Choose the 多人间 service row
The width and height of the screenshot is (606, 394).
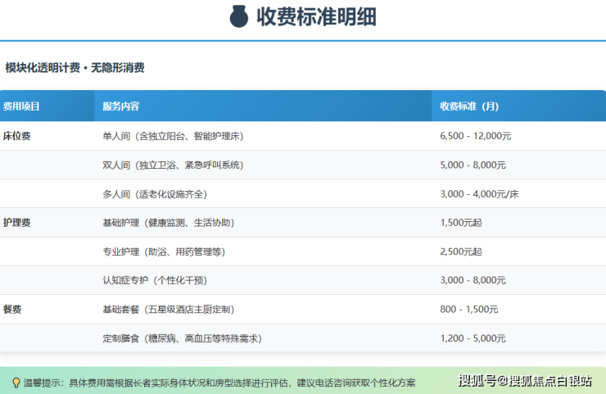click(x=155, y=194)
